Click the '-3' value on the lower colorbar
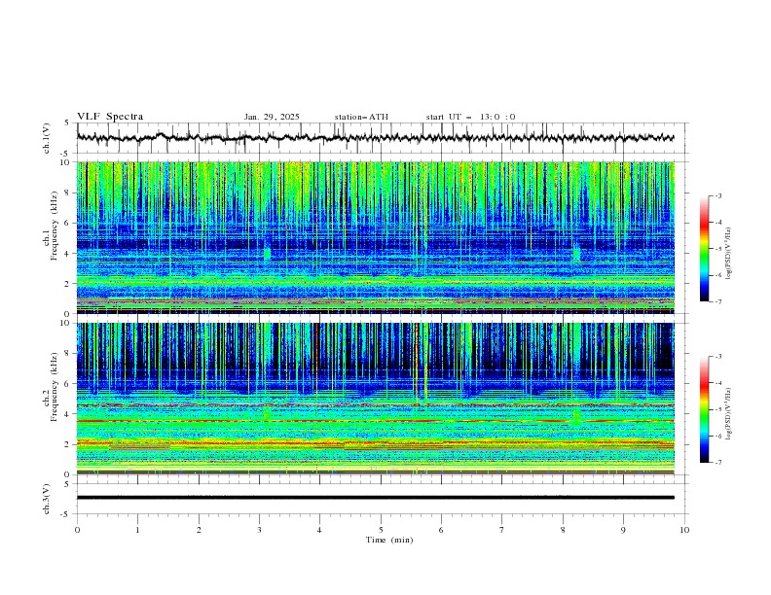 718,357
